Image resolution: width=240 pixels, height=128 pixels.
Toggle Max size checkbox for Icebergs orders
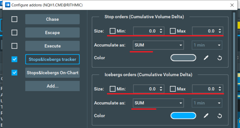click(x=173, y=89)
